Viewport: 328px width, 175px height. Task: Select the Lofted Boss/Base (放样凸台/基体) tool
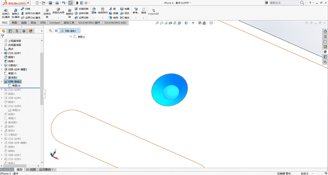tap(31, 13)
